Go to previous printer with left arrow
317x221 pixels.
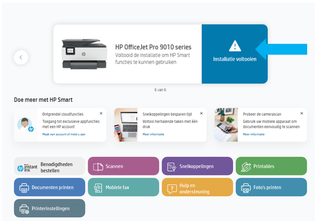[21, 57]
